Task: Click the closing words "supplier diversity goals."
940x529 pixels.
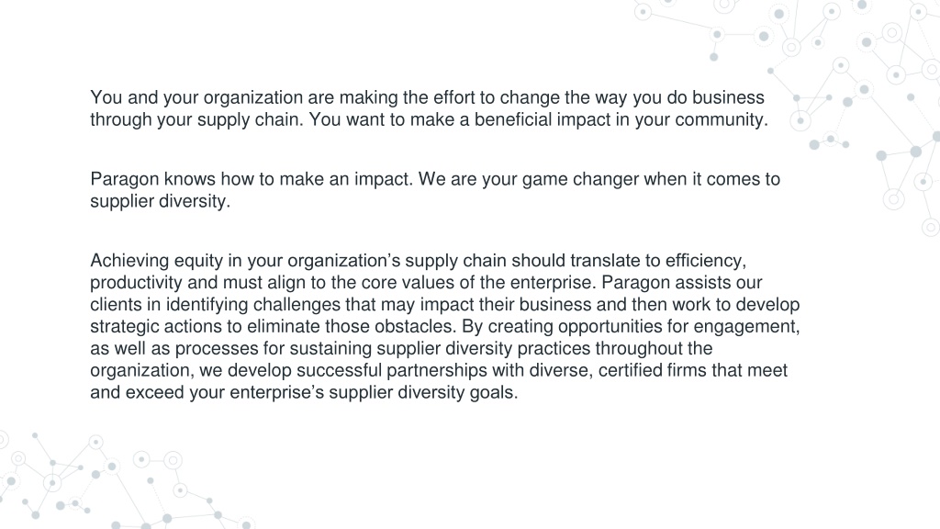Action: 423,392
